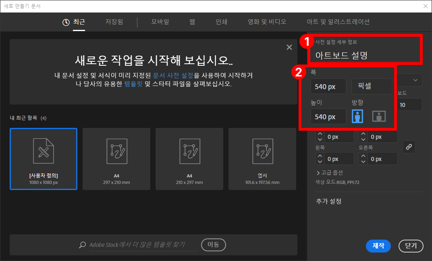Expand the 고급 옵션 section

coord(330,173)
